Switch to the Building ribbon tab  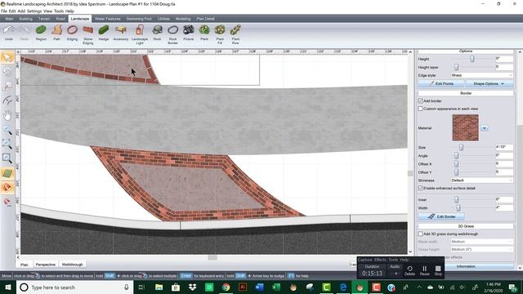pyautogui.click(x=26, y=19)
